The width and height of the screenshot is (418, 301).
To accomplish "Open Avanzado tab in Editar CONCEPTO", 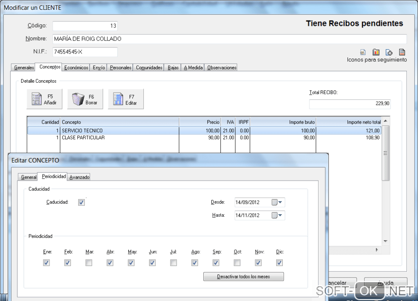I will pos(79,177).
